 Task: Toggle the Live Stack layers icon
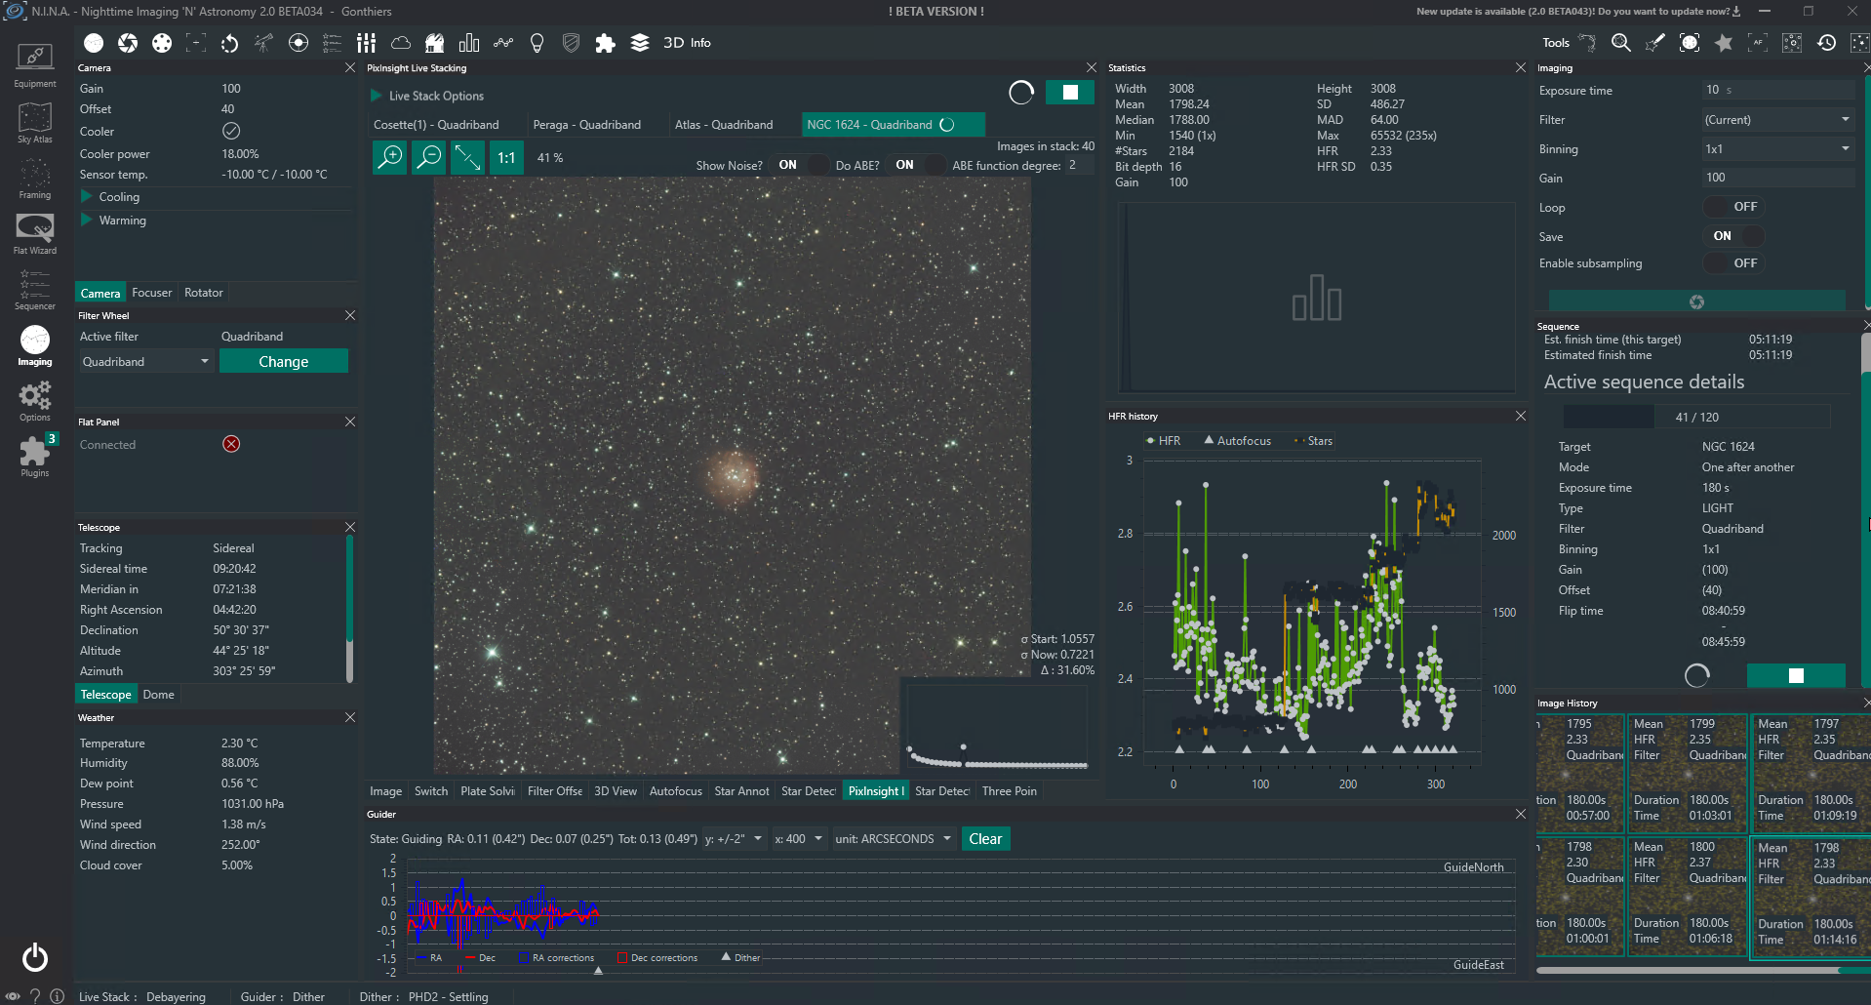click(640, 43)
